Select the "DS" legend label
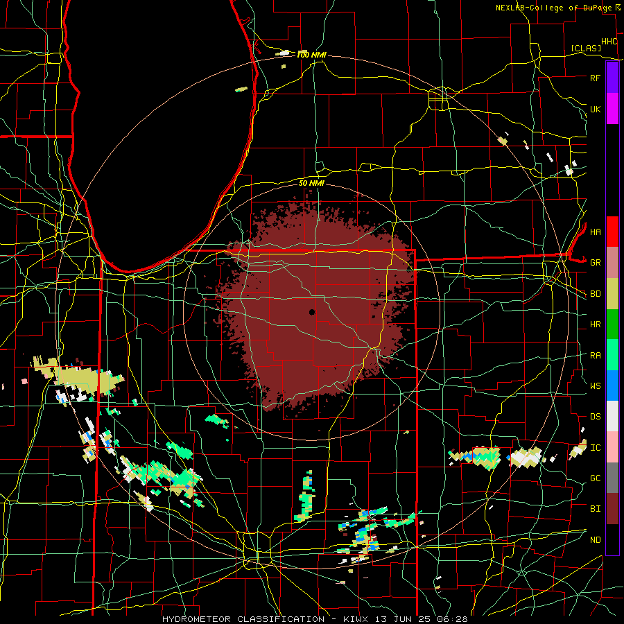The image size is (624, 624). click(x=595, y=417)
